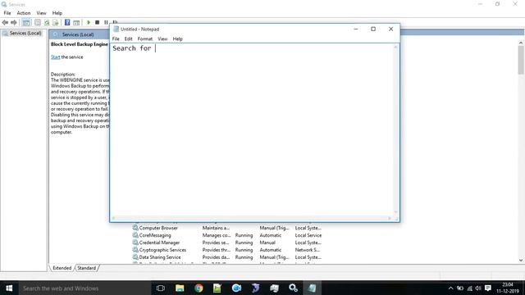This screenshot has width=525, height=295.
Task: Open the blue Help icon in Services toolbar
Action: [67, 22]
